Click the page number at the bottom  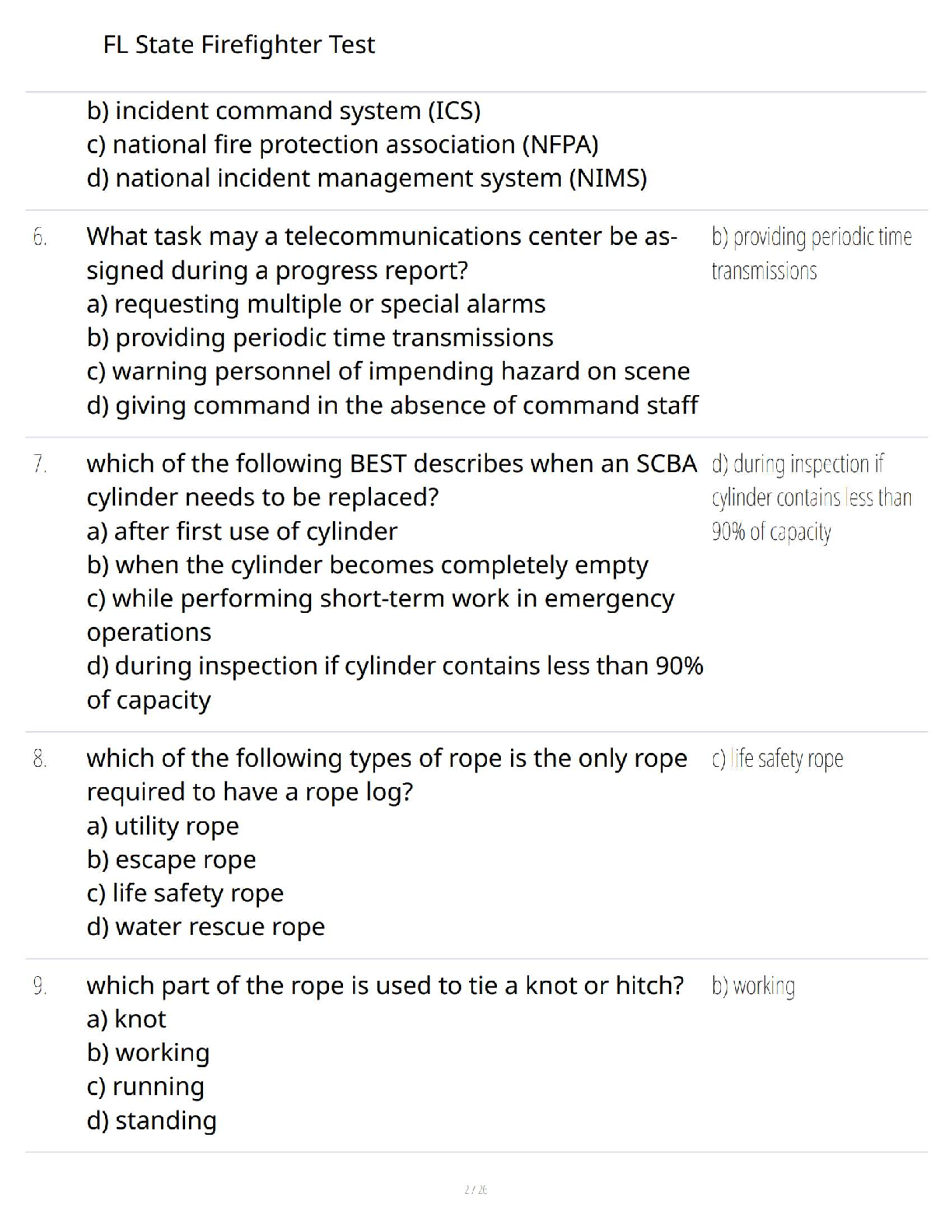(475, 1189)
